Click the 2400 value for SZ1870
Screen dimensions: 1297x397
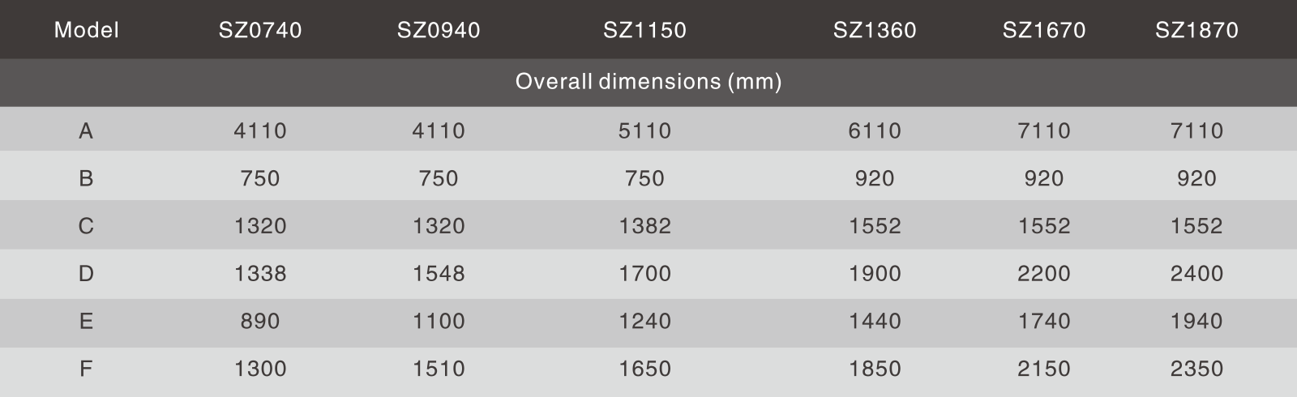pyautogui.click(x=1196, y=273)
